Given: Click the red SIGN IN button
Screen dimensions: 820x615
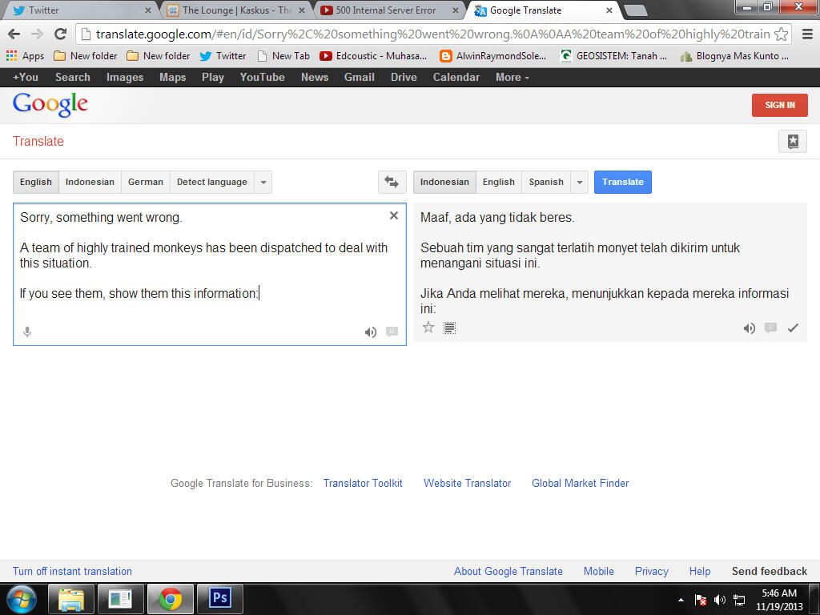Looking at the screenshot, I should [x=780, y=105].
